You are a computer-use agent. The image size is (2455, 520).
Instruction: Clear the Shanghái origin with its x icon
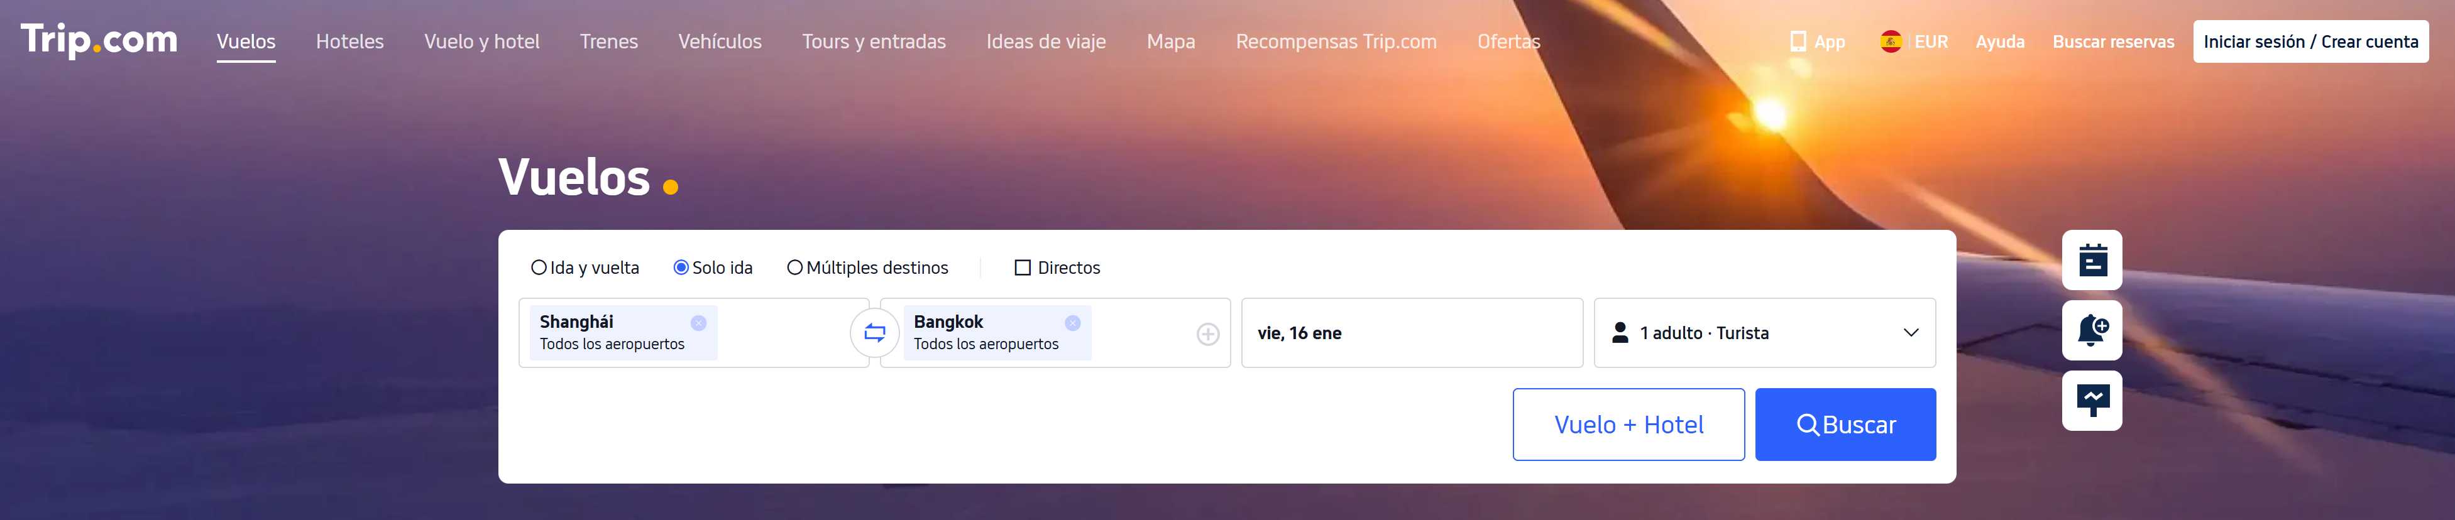(698, 323)
